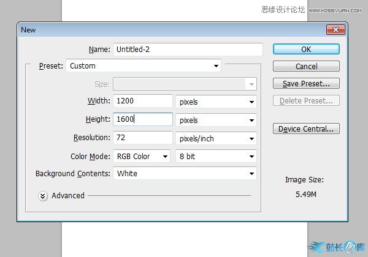Image resolution: width=368 pixels, height=257 pixels.
Task: Close the New dialog window
Action: pyautogui.click(x=334, y=29)
